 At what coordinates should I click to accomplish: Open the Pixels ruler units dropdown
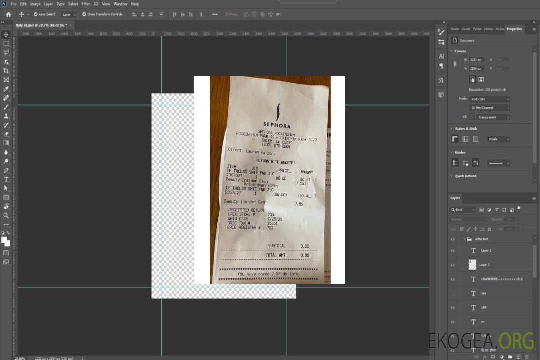pos(499,139)
